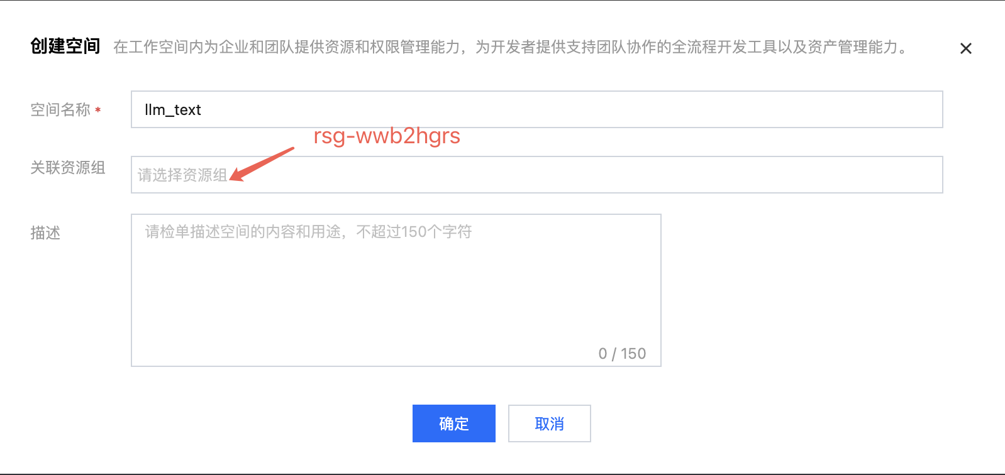
Task: Select the 请选择资源组 placeholder text
Action: click(x=182, y=175)
